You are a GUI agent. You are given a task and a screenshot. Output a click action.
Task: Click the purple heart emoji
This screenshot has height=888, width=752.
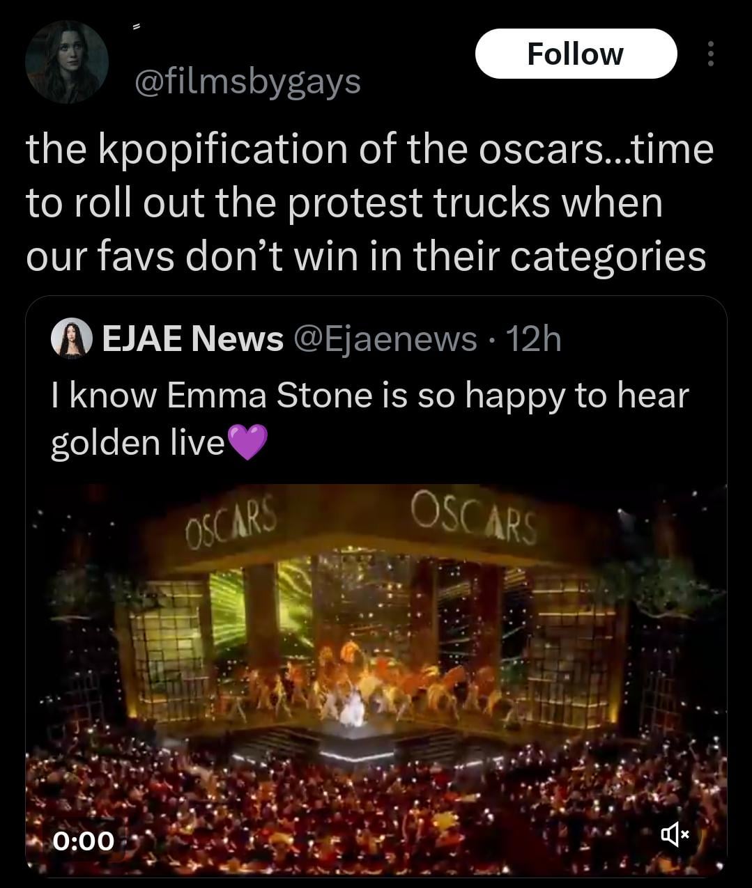tap(247, 442)
